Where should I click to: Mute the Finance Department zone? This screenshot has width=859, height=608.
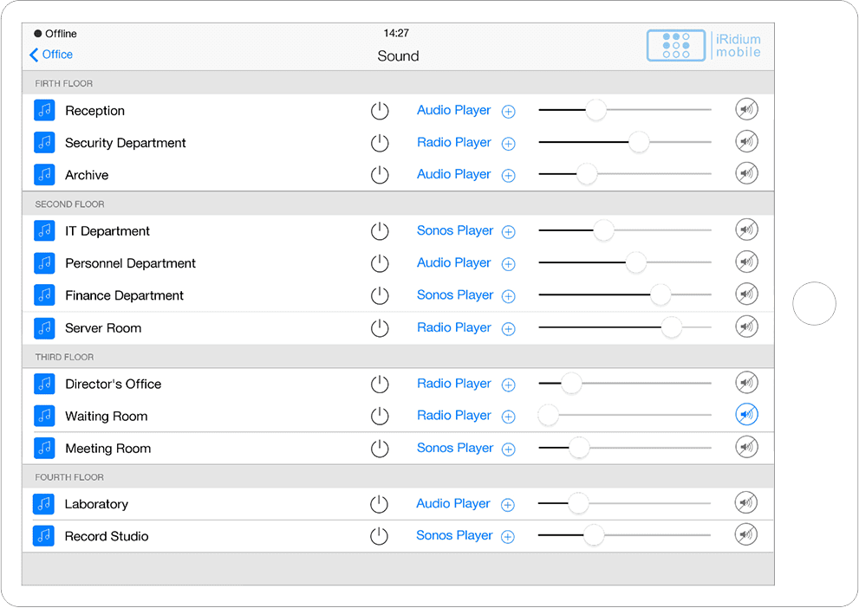pyautogui.click(x=746, y=294)
